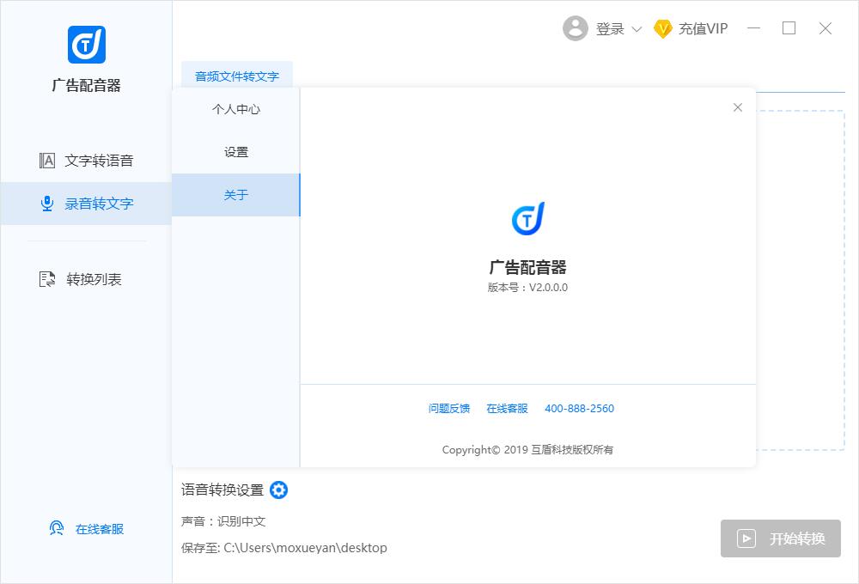Choose 设置 from the menu list
Viewport: 859px width, 584px height.
(235, 152)
